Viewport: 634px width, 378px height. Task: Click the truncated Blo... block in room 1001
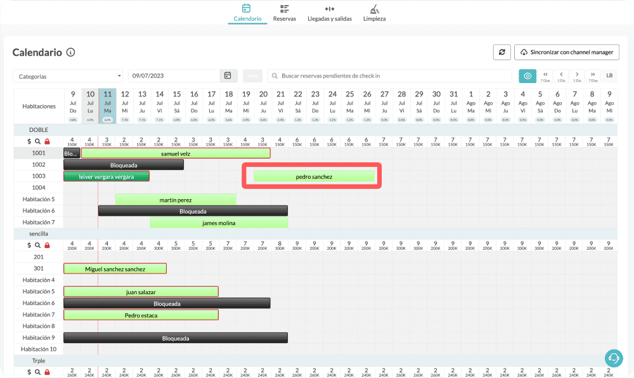click(x=72, y=153)
